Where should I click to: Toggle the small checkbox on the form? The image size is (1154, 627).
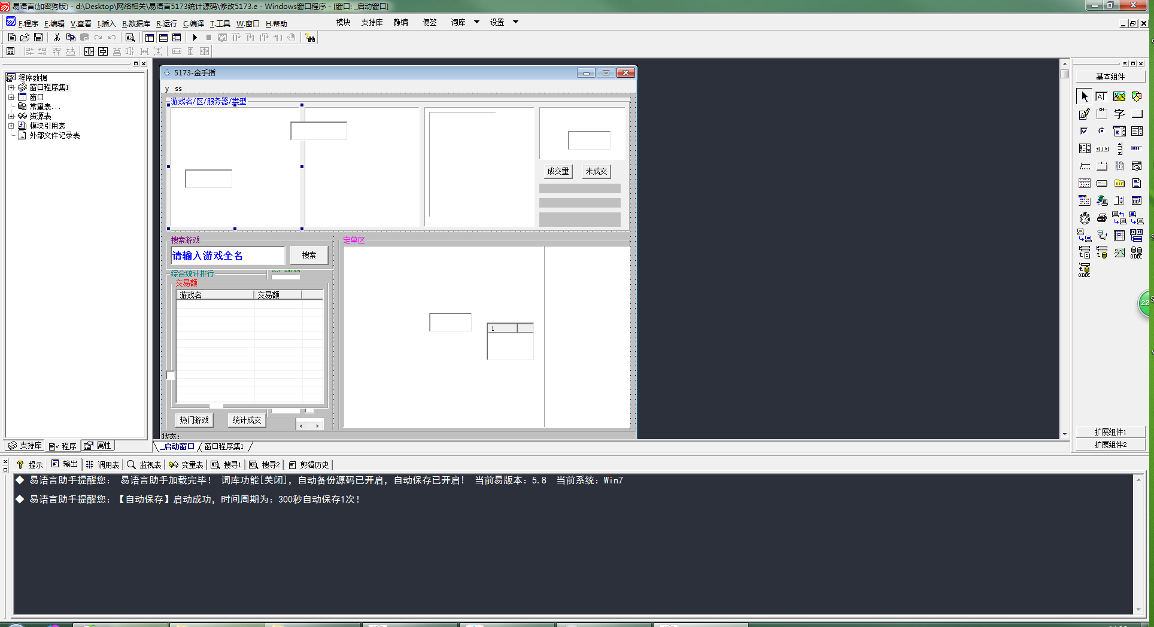(x=171, y=375)
